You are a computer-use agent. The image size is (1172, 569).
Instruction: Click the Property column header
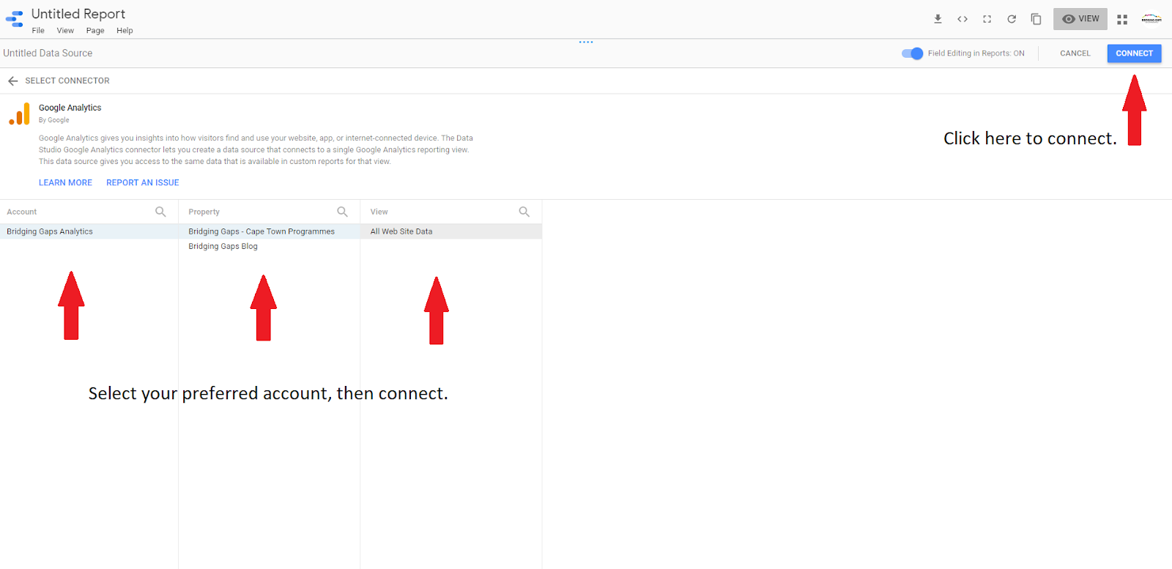[x=204, y=212]
